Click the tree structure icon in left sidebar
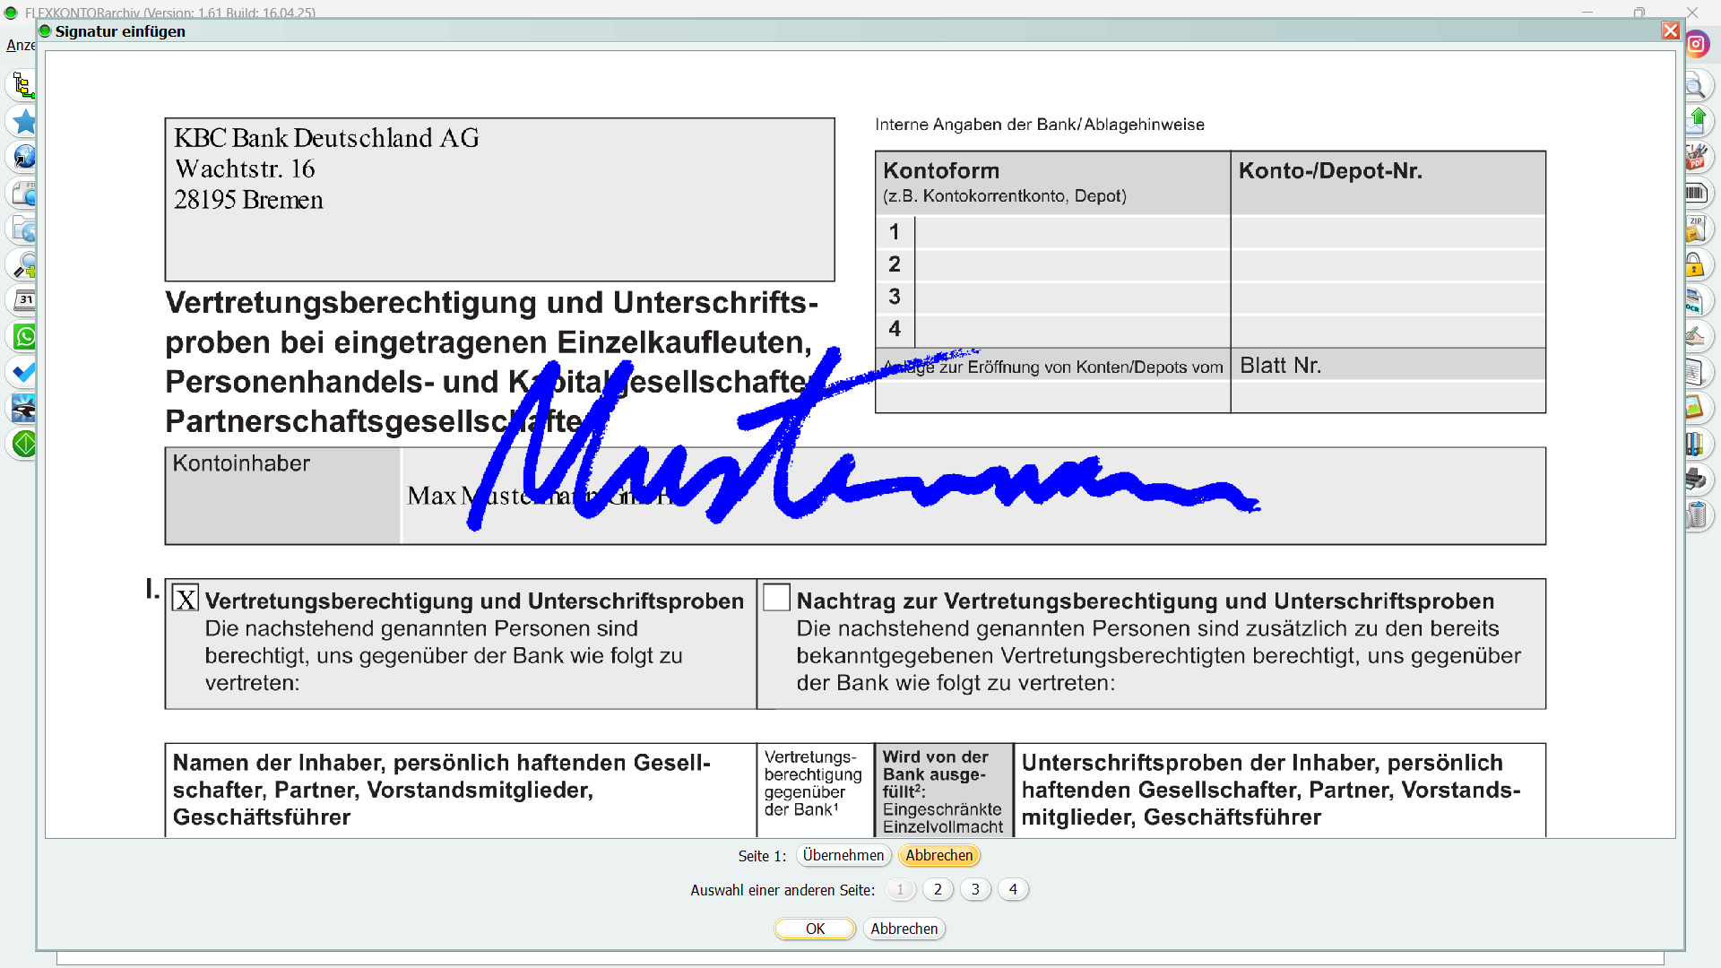Image resolution: width=1721 pixels, height=968 pixels. [23, 86]
